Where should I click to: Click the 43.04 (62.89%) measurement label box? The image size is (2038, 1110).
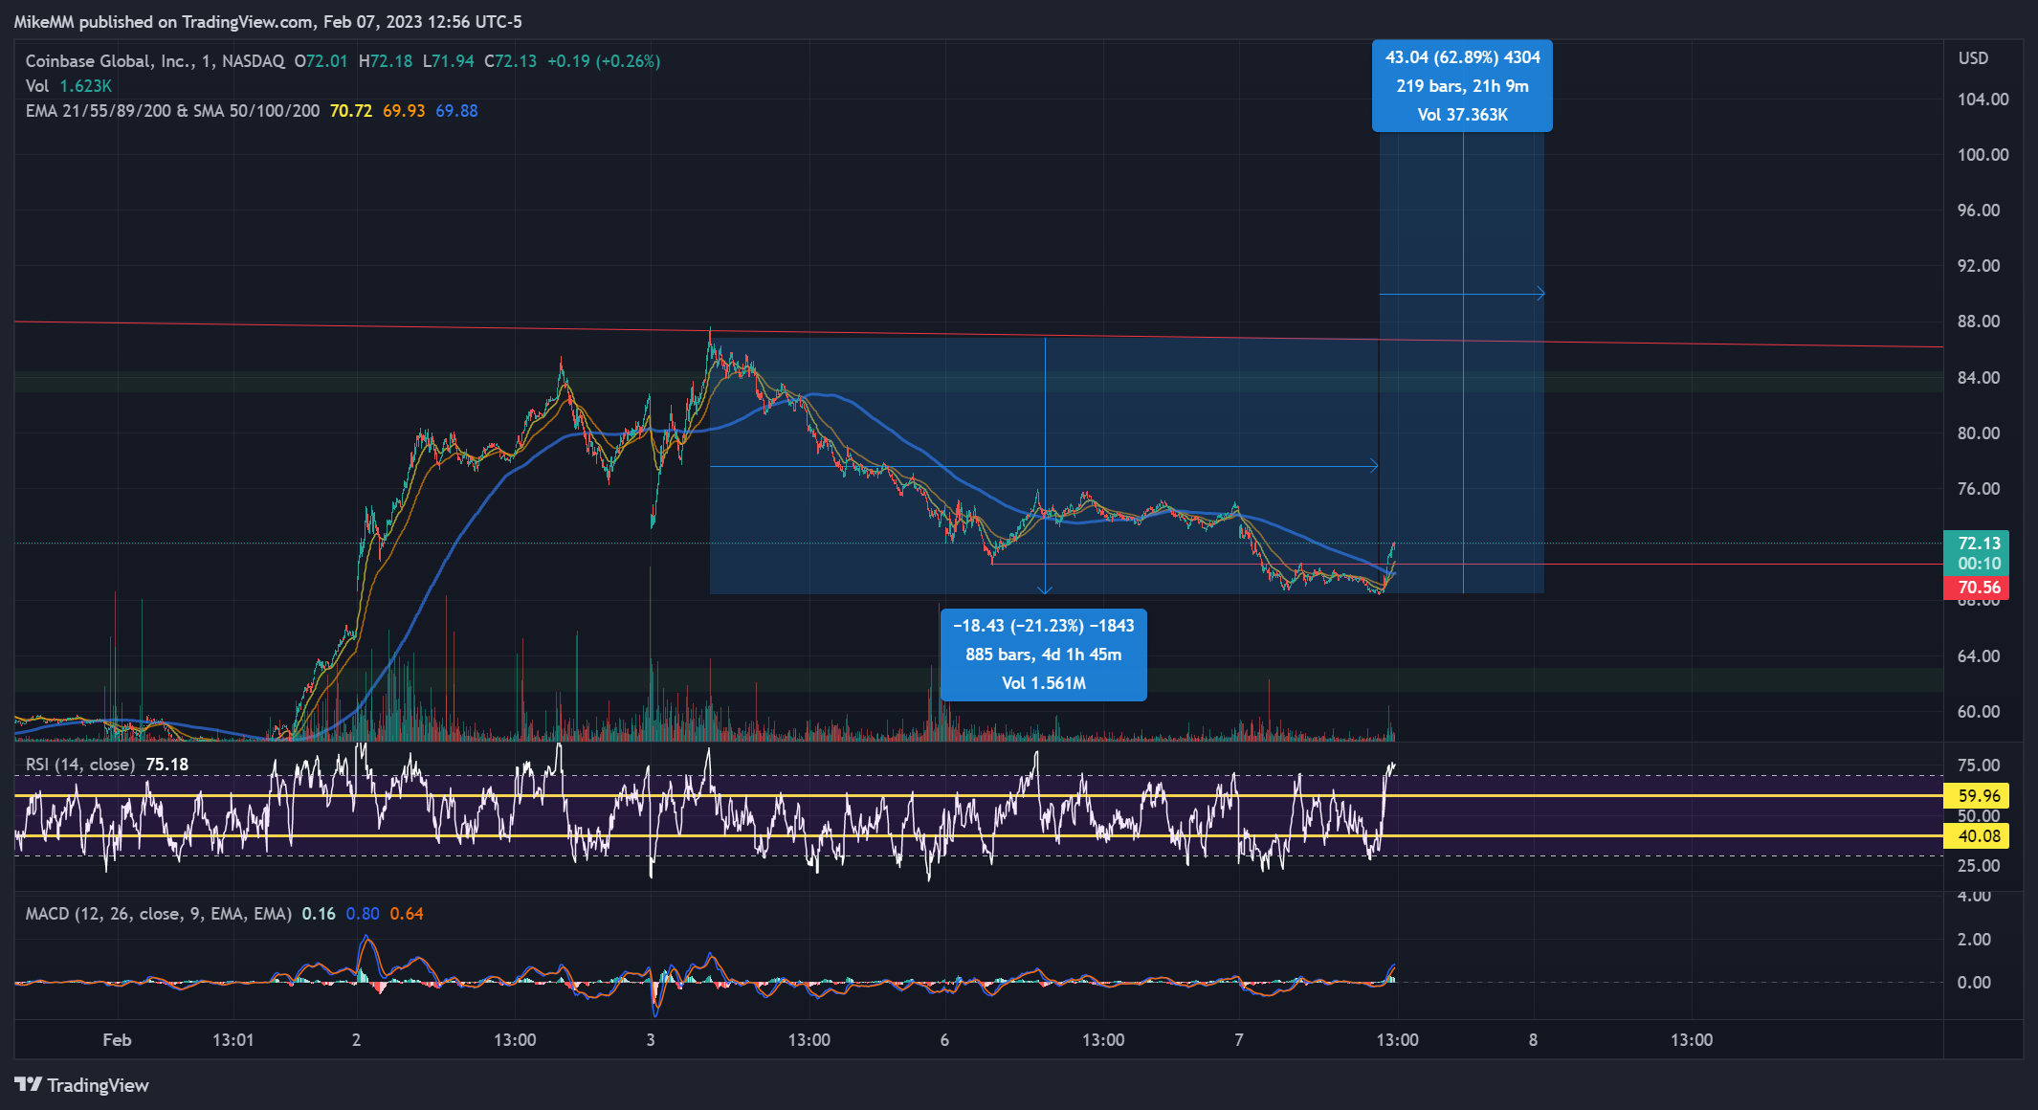tap(1462, 85)
